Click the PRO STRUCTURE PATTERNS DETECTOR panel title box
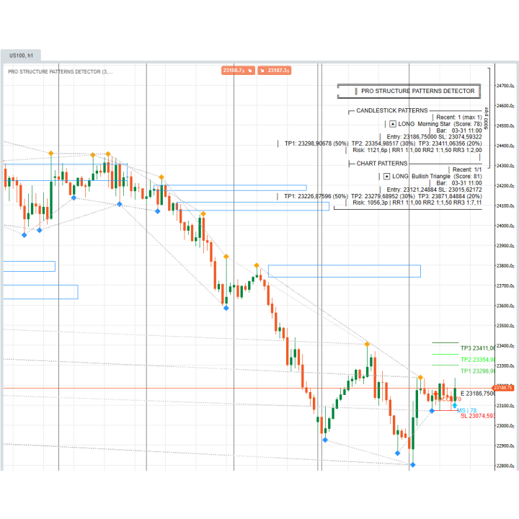Screen dimensions: 519x519 click(409, 91)
